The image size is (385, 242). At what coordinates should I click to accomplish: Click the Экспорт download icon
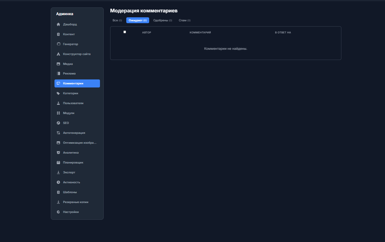(58, 172)
